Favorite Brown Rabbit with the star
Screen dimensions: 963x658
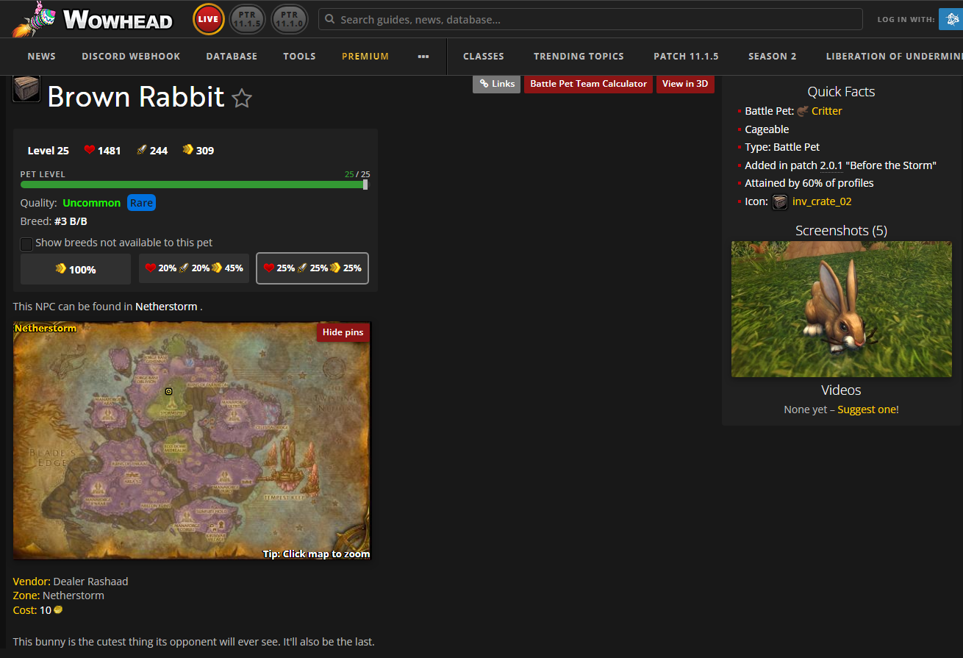click(242, 98)
